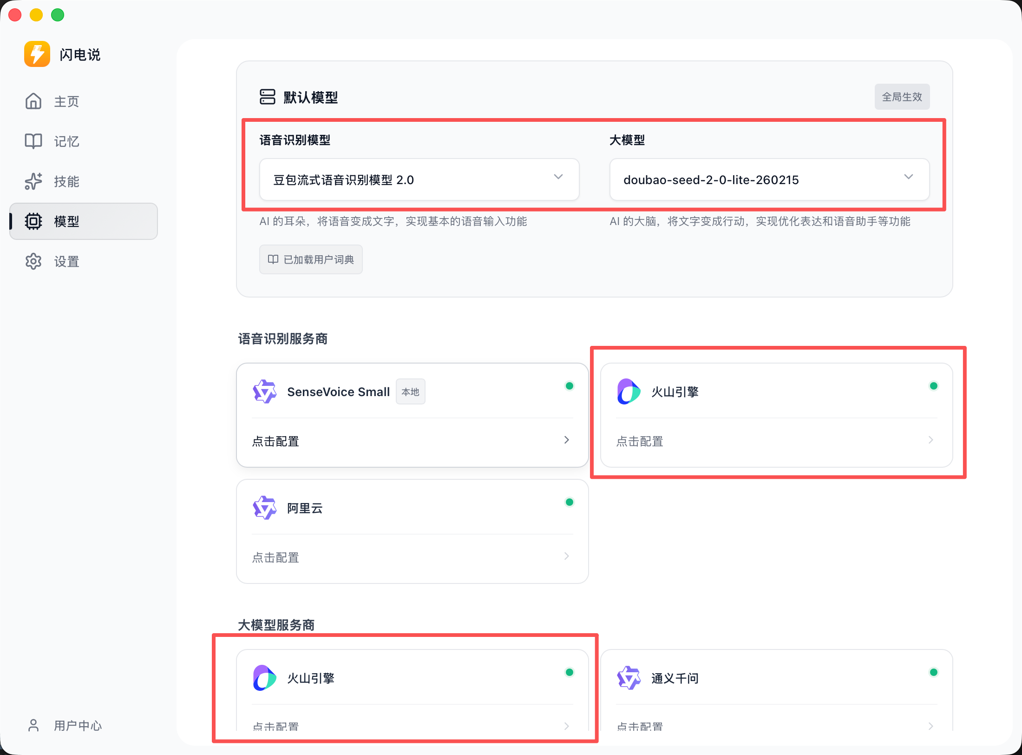Open the 语音识别模型 dropdown
Image resolution: width=1022 pixels, height=755 pixels.
click(419, 179)
